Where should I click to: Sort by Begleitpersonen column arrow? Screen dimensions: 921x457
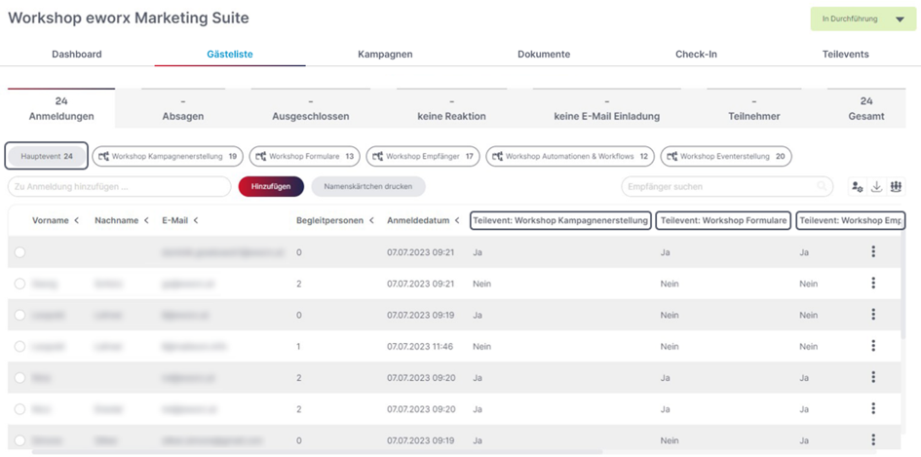click(x=371, y=221)
